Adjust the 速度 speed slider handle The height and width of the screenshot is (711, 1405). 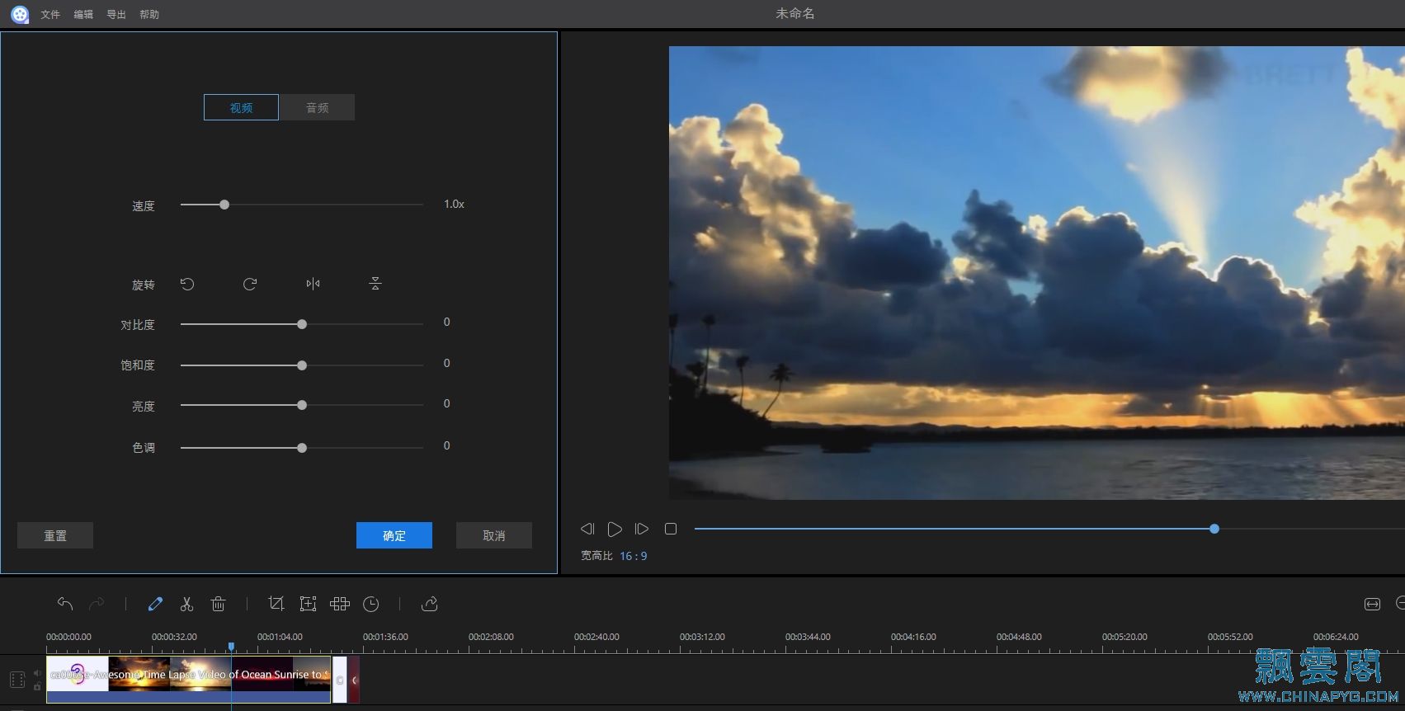224,205
